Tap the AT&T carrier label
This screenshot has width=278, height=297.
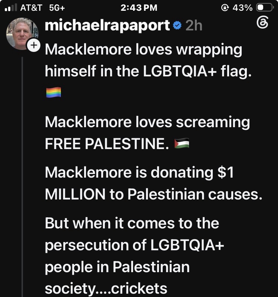(31, 8)
